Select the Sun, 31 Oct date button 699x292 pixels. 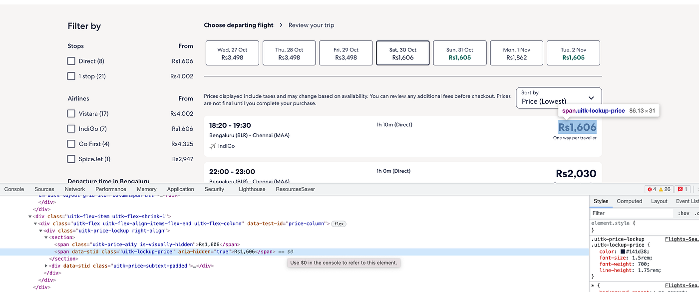click(460, 53)
